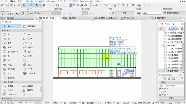Delete view with the red X in Navigator
186x104 pixels.
click(182, 78)
